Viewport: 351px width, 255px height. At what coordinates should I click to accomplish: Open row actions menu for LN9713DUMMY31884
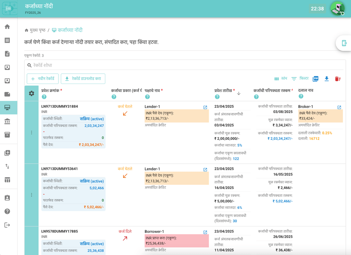pyautogui.click(x=32, y=132)
